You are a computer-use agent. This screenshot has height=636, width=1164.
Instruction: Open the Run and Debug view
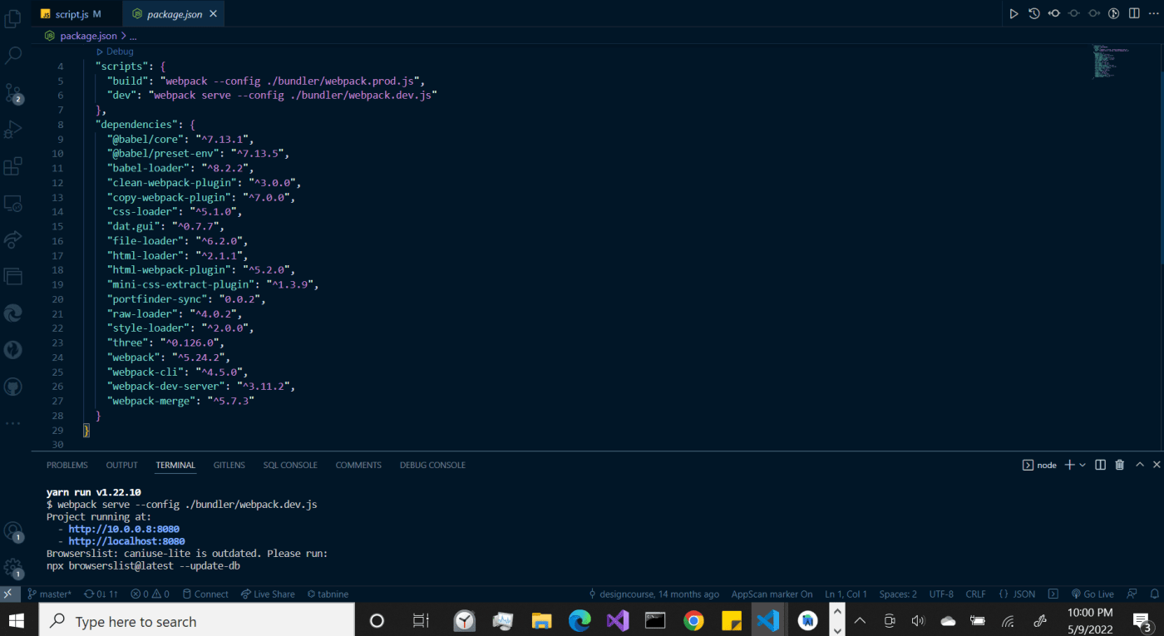click(13, 130)
